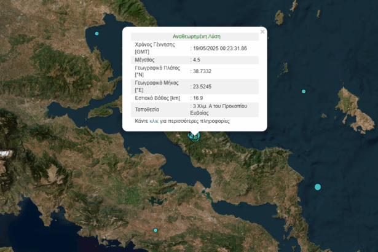Screen dimensions: 378x252
Task: Click the location text 'Προκοπίου Ευβοίας'
Action: pos(219,109)
